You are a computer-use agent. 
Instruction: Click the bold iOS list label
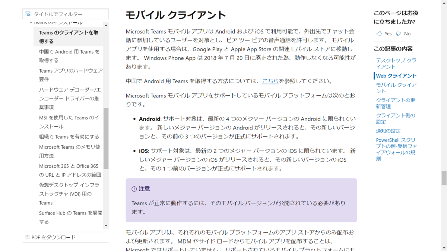[143, 151]
